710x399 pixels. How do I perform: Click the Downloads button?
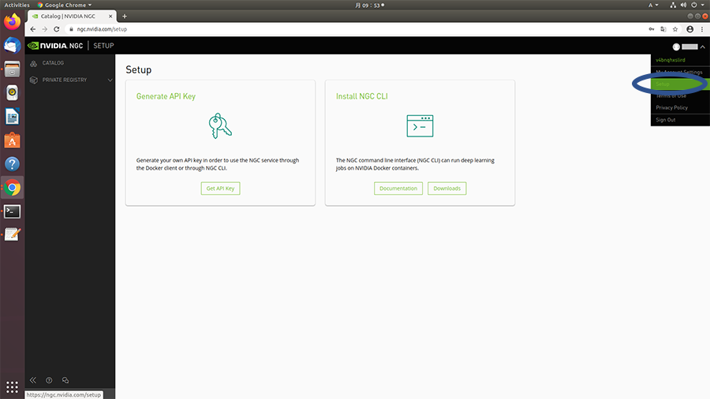(x=447, y=188)
